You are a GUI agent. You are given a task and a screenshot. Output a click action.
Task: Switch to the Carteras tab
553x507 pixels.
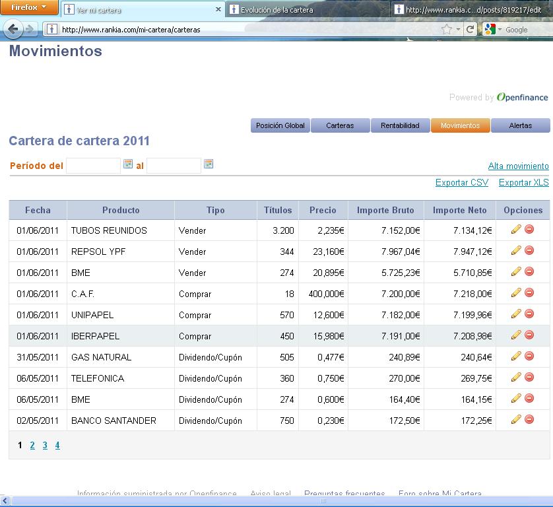click(340, 125)
